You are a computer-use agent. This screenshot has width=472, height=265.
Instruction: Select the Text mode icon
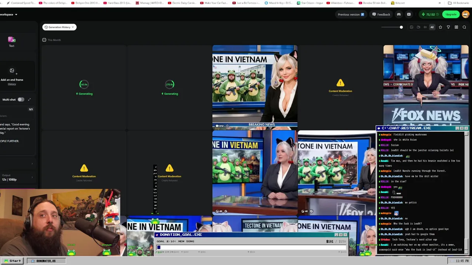[x=11, y=39]
